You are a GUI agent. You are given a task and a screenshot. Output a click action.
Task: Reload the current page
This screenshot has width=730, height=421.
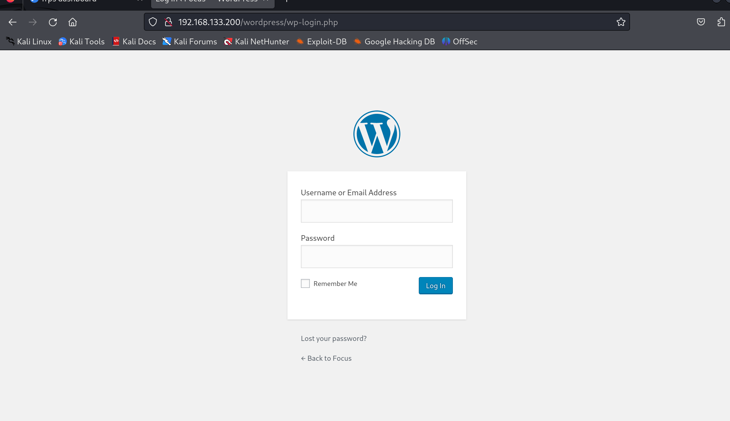pos(53,22)
